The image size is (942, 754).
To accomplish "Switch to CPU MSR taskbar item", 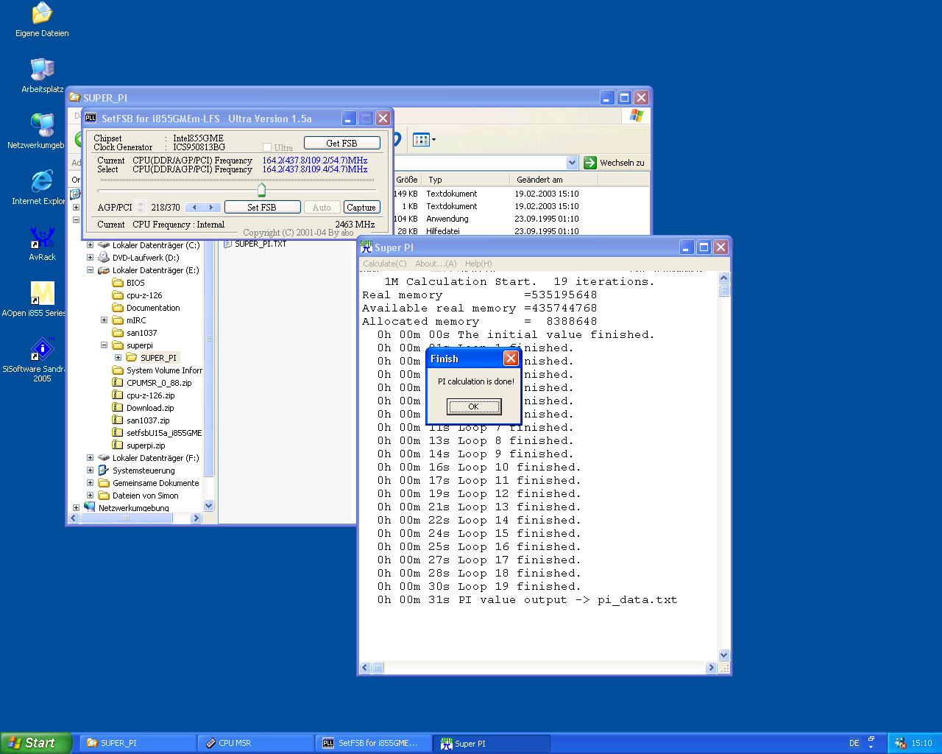I will pyautogui.click(x=257, y=743).
